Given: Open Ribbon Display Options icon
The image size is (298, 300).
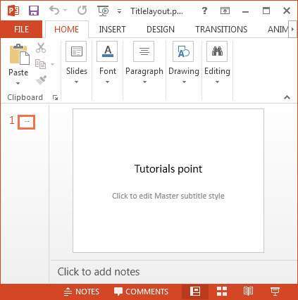Looking at the screenshot, I should [225, 11].
